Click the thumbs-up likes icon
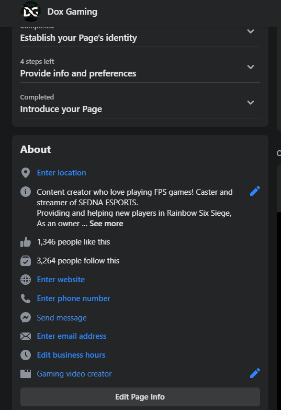The image size is (281, 410). pos(26,242)
